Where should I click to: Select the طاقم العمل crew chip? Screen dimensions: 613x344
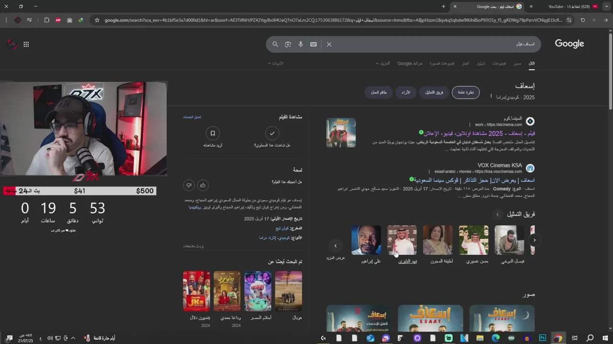pyautogui.click(x=378, y=92)
